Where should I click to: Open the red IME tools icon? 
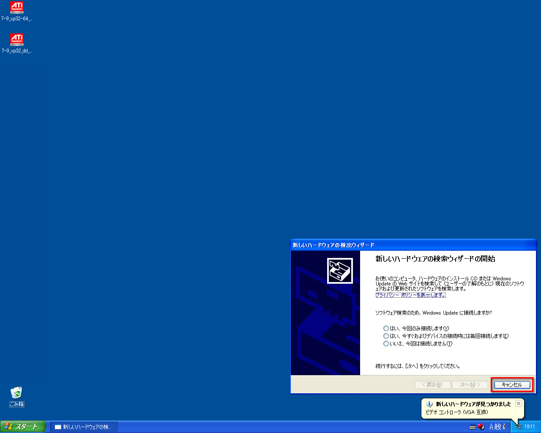(x=481, y=427)
